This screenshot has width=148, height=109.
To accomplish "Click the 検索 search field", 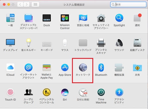I will [128, 5].
